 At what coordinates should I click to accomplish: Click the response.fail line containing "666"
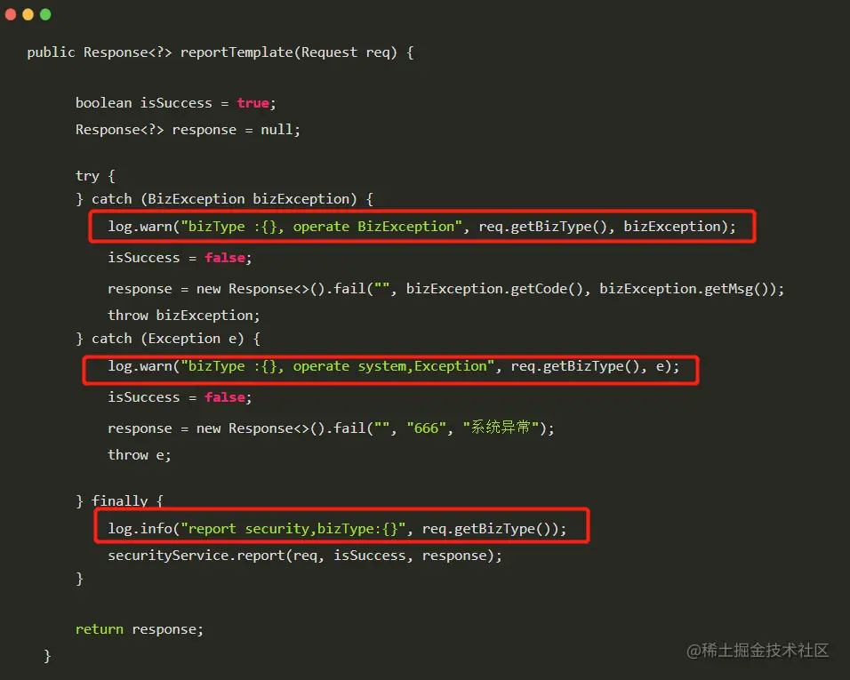pyautogui.click(x=331, y=428)
